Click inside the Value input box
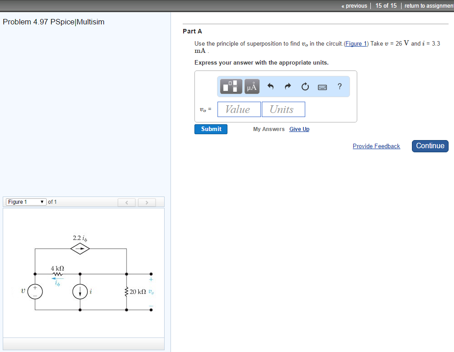The width and height of the screenshot is (454, 352). click(239, 109)
